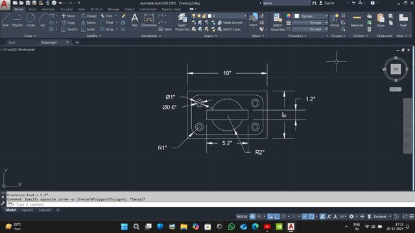This screenshot has width=415, height=233.
Task: Open the layer name dropdown
Action: [x=245, y=16]
